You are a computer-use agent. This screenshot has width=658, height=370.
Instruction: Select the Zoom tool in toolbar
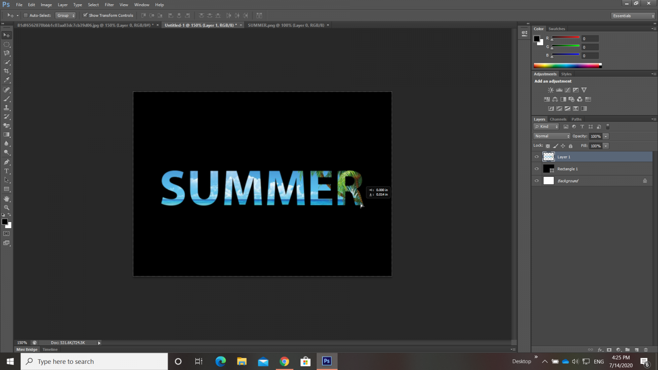pyautogui.click(x=7, y=208)
